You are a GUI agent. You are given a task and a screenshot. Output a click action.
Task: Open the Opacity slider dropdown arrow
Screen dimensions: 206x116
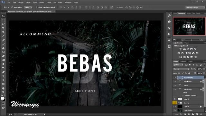click(204, 69)
